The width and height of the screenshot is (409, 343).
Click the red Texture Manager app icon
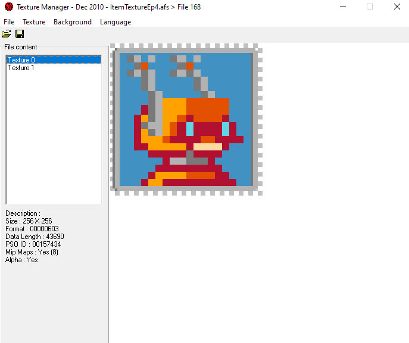tap(9, 7)
